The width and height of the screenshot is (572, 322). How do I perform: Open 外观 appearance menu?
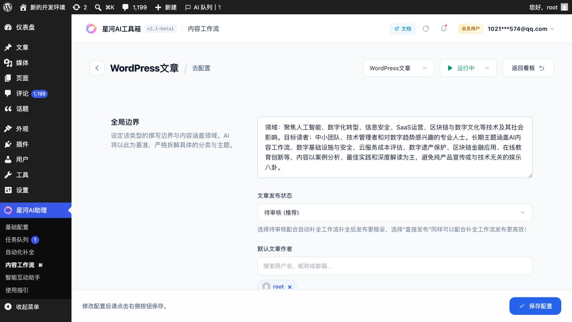click(x=36, y=129)
